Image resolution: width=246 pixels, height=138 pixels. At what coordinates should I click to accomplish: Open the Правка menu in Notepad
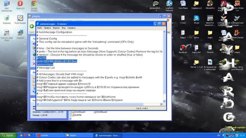point(47,28)
